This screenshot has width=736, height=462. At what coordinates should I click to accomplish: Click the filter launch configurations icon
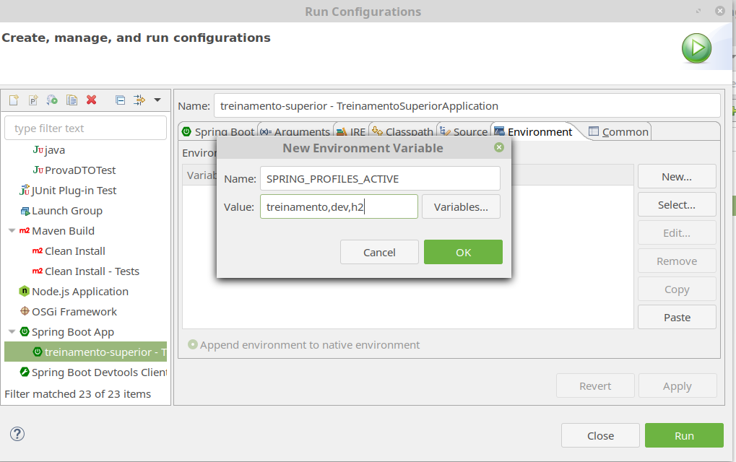[x=139, y=100]
